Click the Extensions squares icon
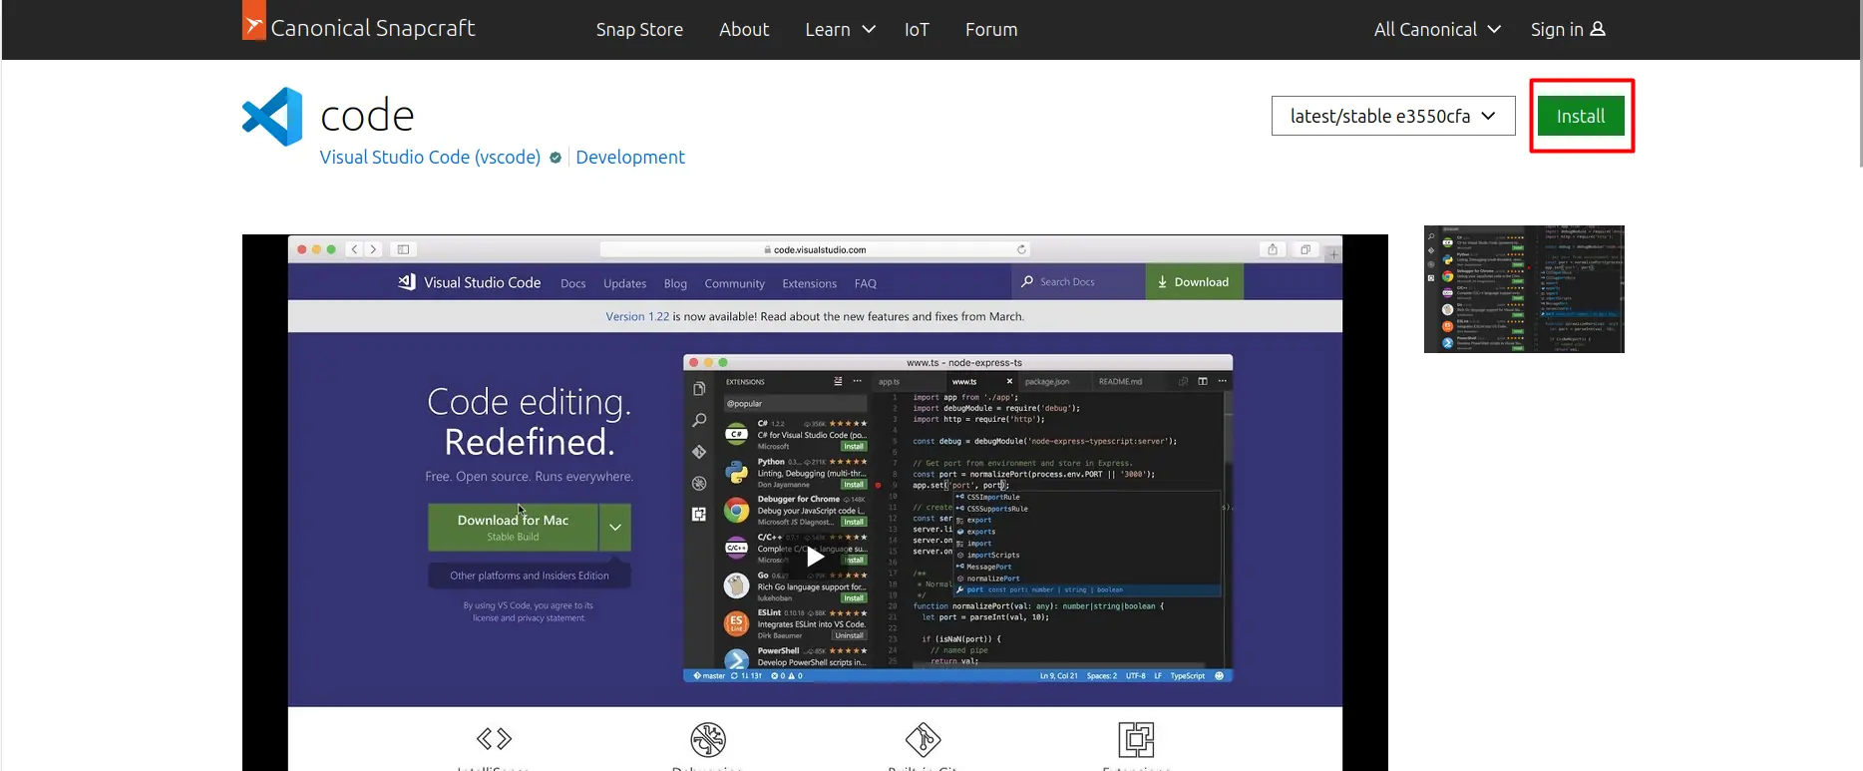This screenshot has height=771, width=1863. [x=1136, y=740]
